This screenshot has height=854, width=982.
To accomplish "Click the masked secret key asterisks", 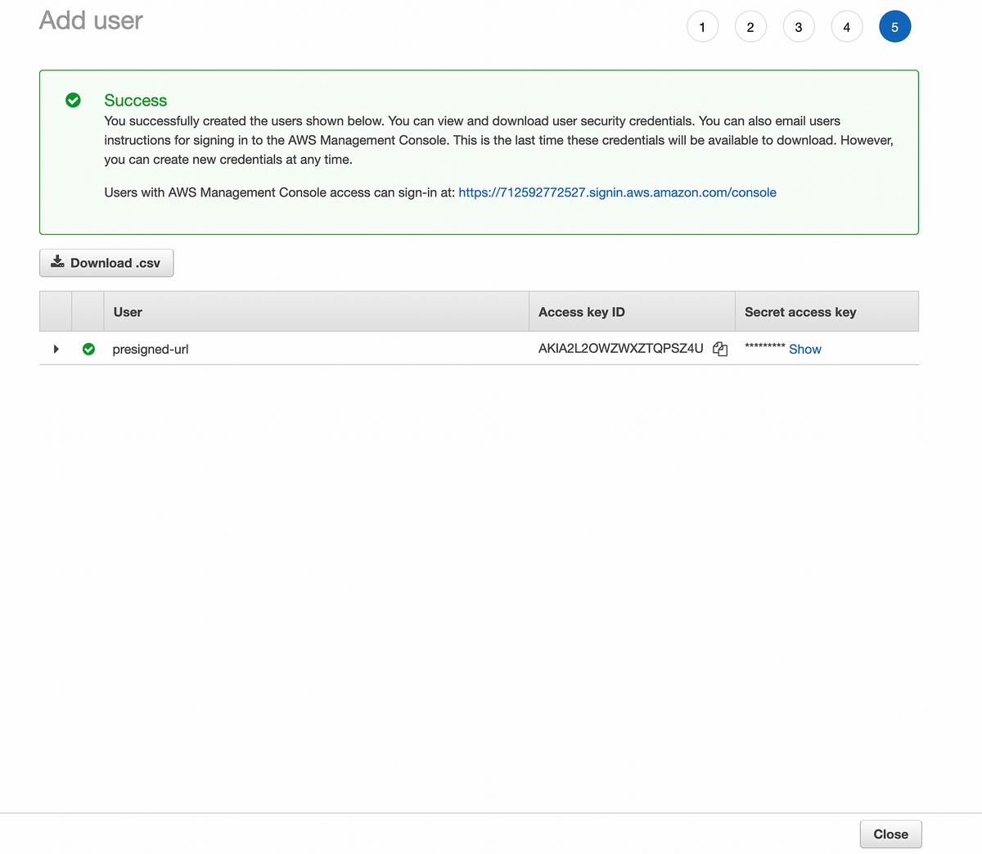I will (x=765, y=347).
